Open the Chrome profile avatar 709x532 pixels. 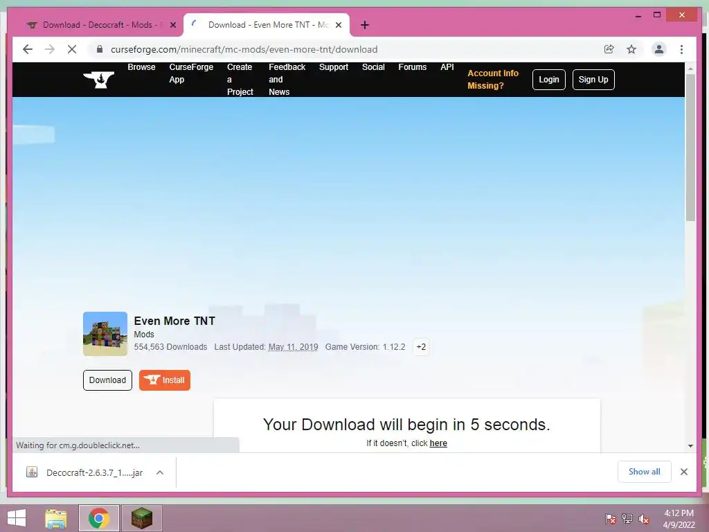point(659,49)
